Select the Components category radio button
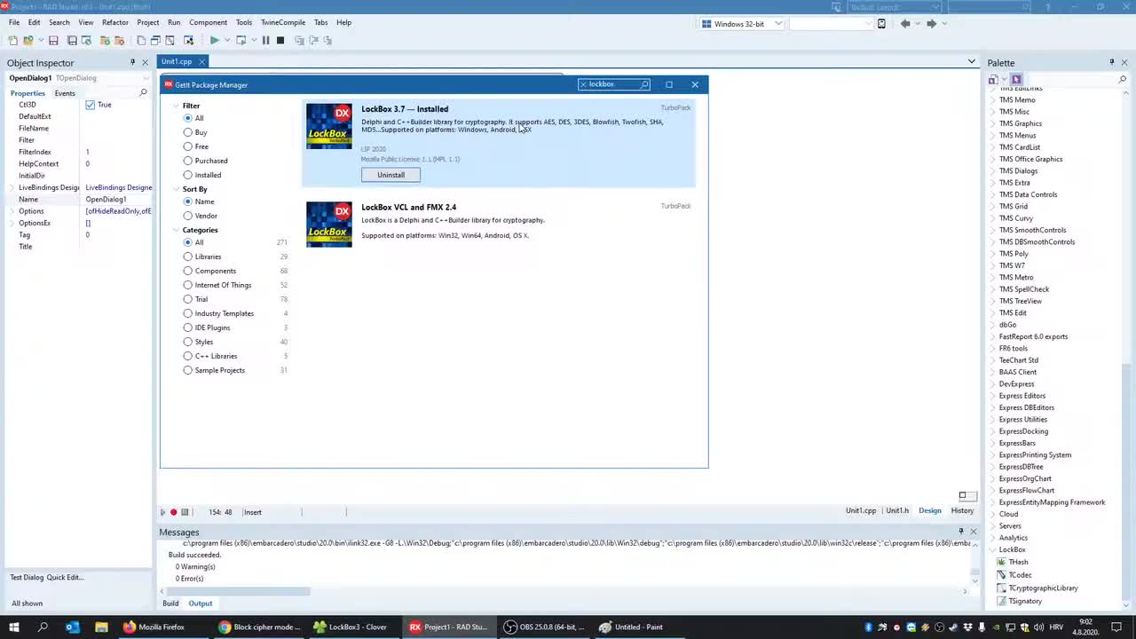 coord(187,271)
